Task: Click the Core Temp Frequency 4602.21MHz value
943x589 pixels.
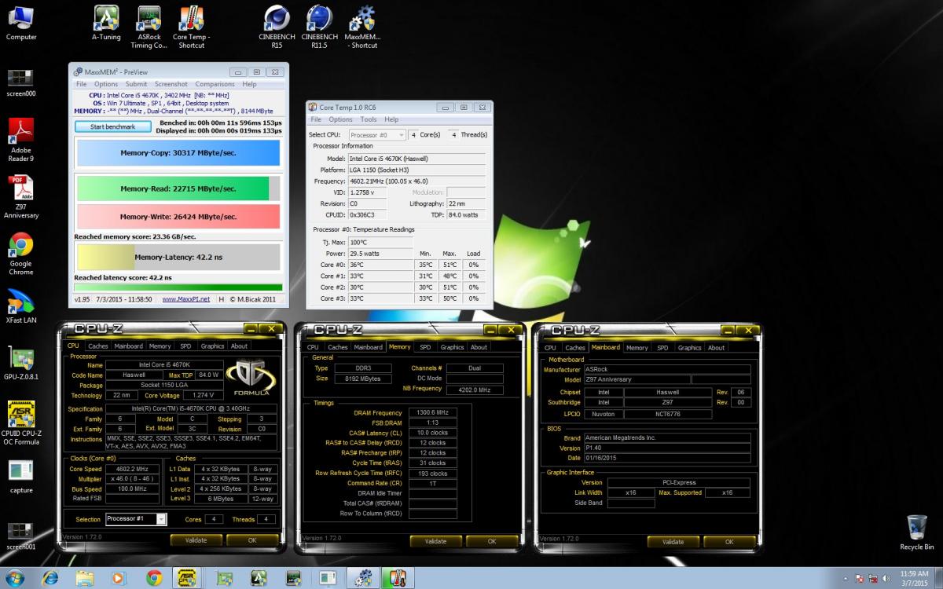Action: (417, 181)
